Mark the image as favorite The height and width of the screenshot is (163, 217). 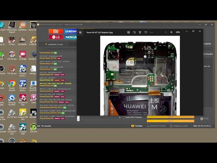(146, 32)
